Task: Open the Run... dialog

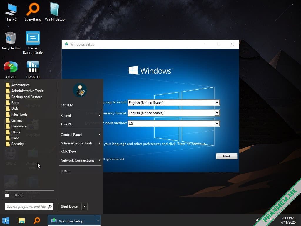Action: (80, 171)
